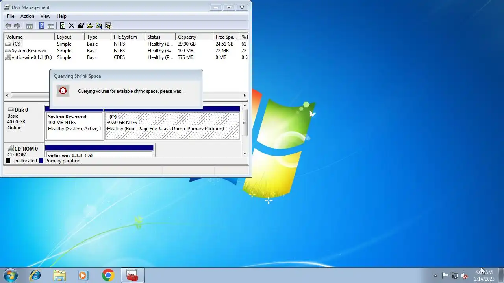Sort by the File System column header

pos(128,37)
